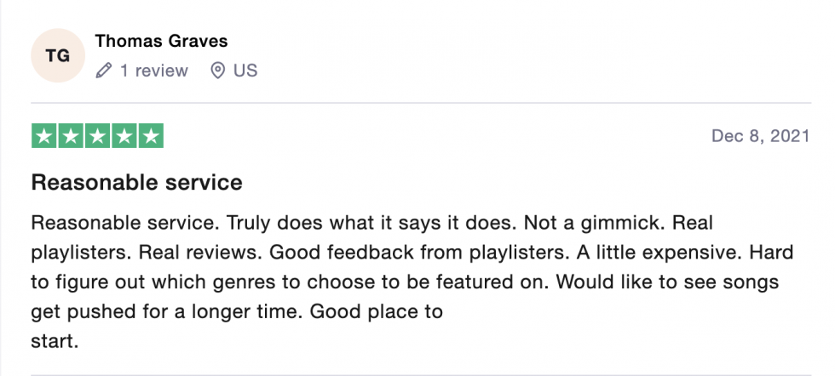Click the pencil review icon
835x376 pixels.
[103, 71]
